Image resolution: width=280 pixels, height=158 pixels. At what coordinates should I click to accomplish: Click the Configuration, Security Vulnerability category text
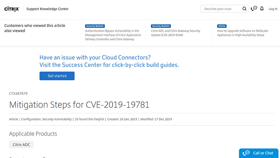[x=47, y=119]
